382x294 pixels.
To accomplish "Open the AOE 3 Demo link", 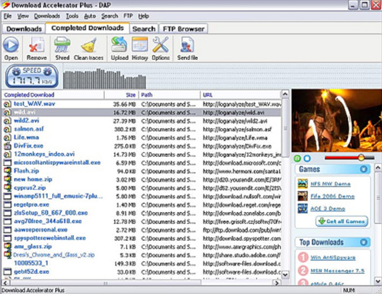I will pyautogui.click(x=328, y=209).
